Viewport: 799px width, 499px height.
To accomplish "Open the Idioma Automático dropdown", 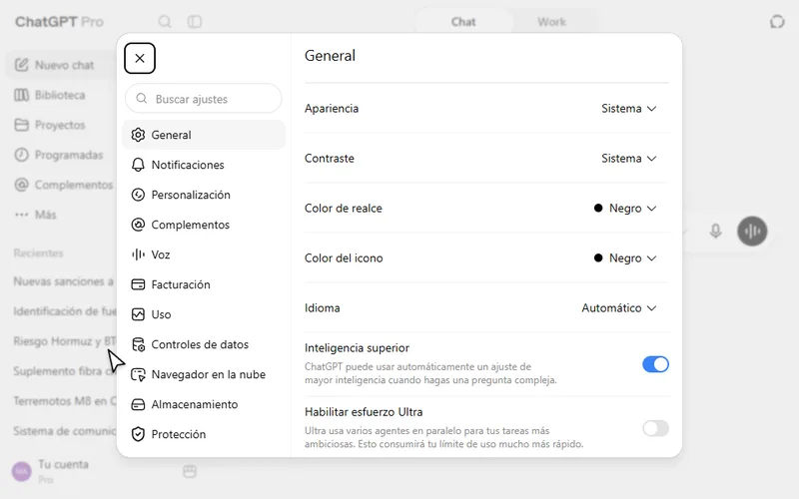I will tap(619, 308).
